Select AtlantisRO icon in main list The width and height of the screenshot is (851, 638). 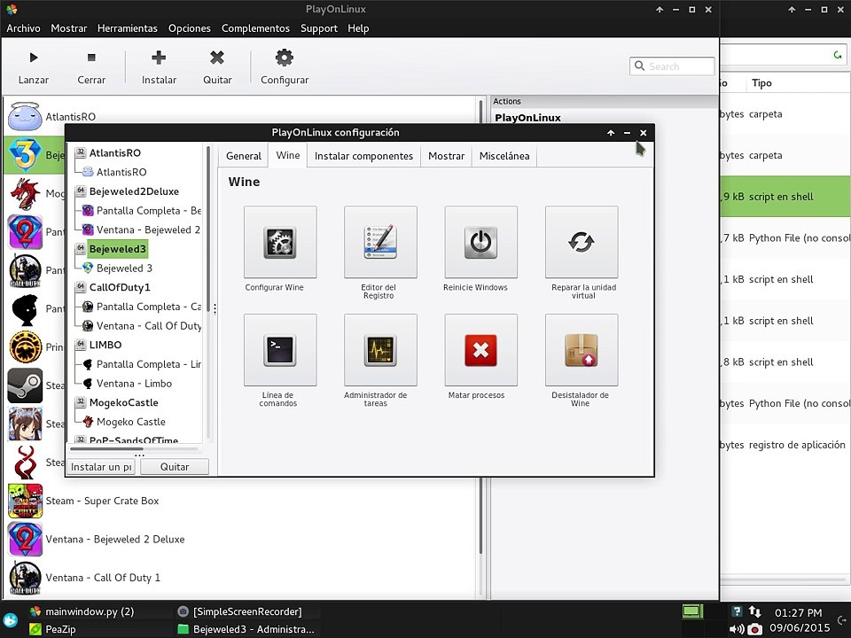pos(25,117)
